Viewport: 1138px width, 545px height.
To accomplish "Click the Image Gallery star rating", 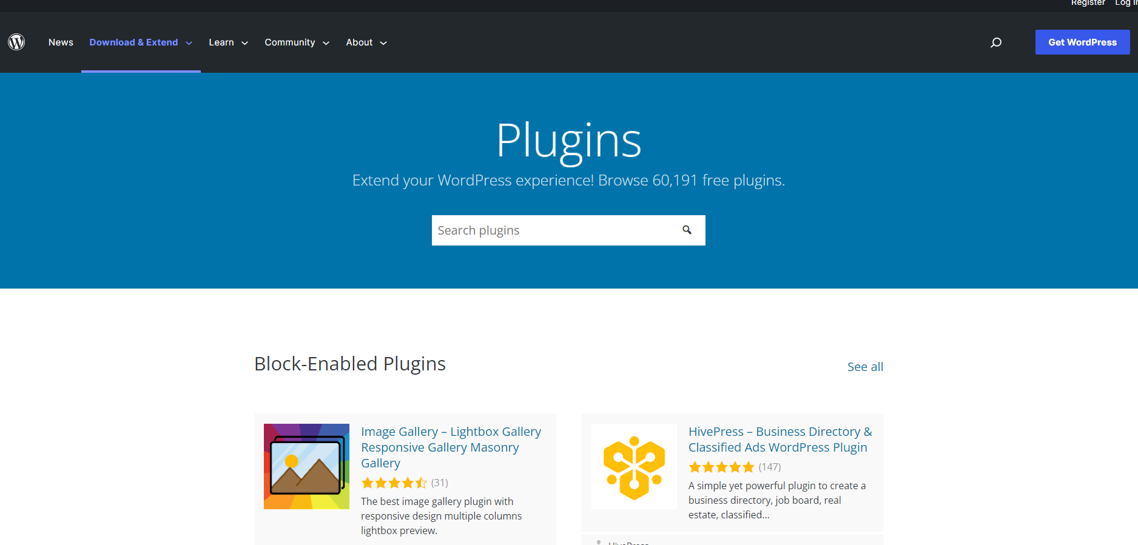I will [x=394, y=483].
